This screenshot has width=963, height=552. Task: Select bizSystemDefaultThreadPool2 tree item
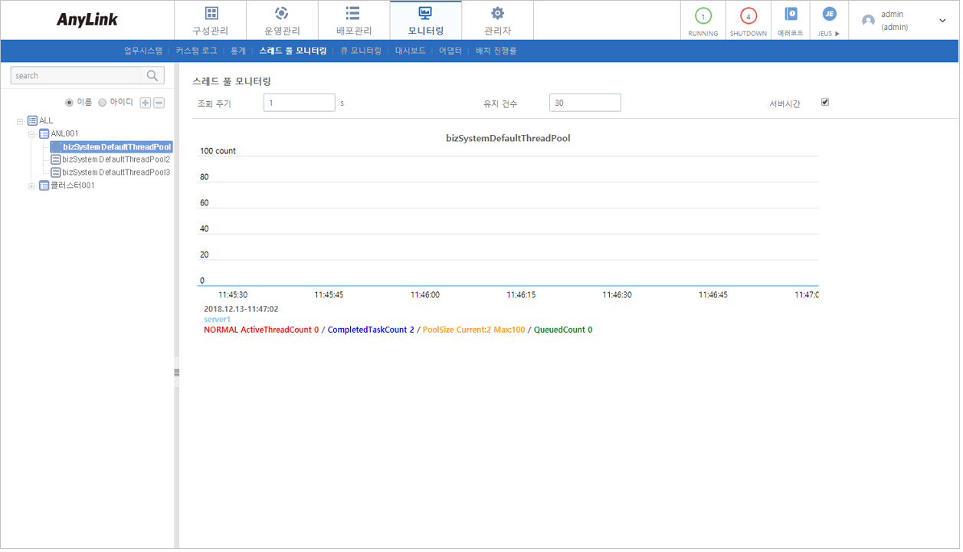tap(116, 159)
